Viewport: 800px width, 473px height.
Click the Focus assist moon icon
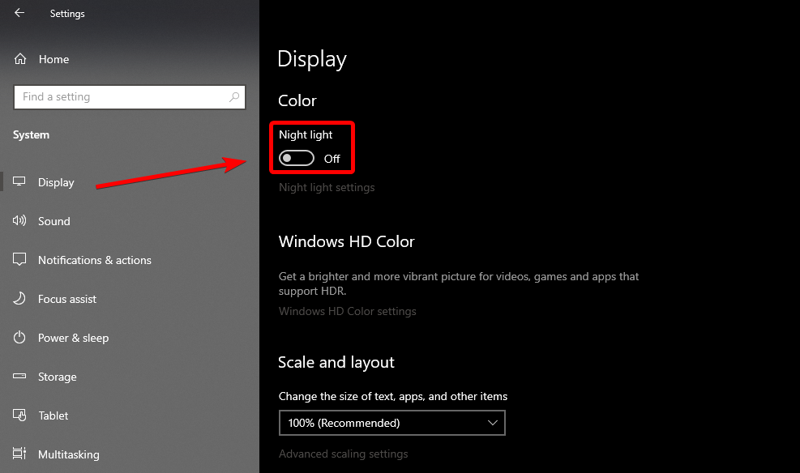[x=19, y=299]
